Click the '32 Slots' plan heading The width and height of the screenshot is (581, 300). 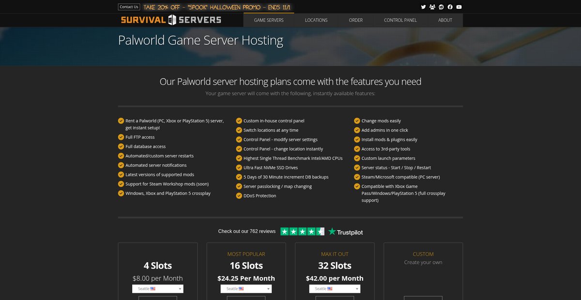tap(335, 266)
